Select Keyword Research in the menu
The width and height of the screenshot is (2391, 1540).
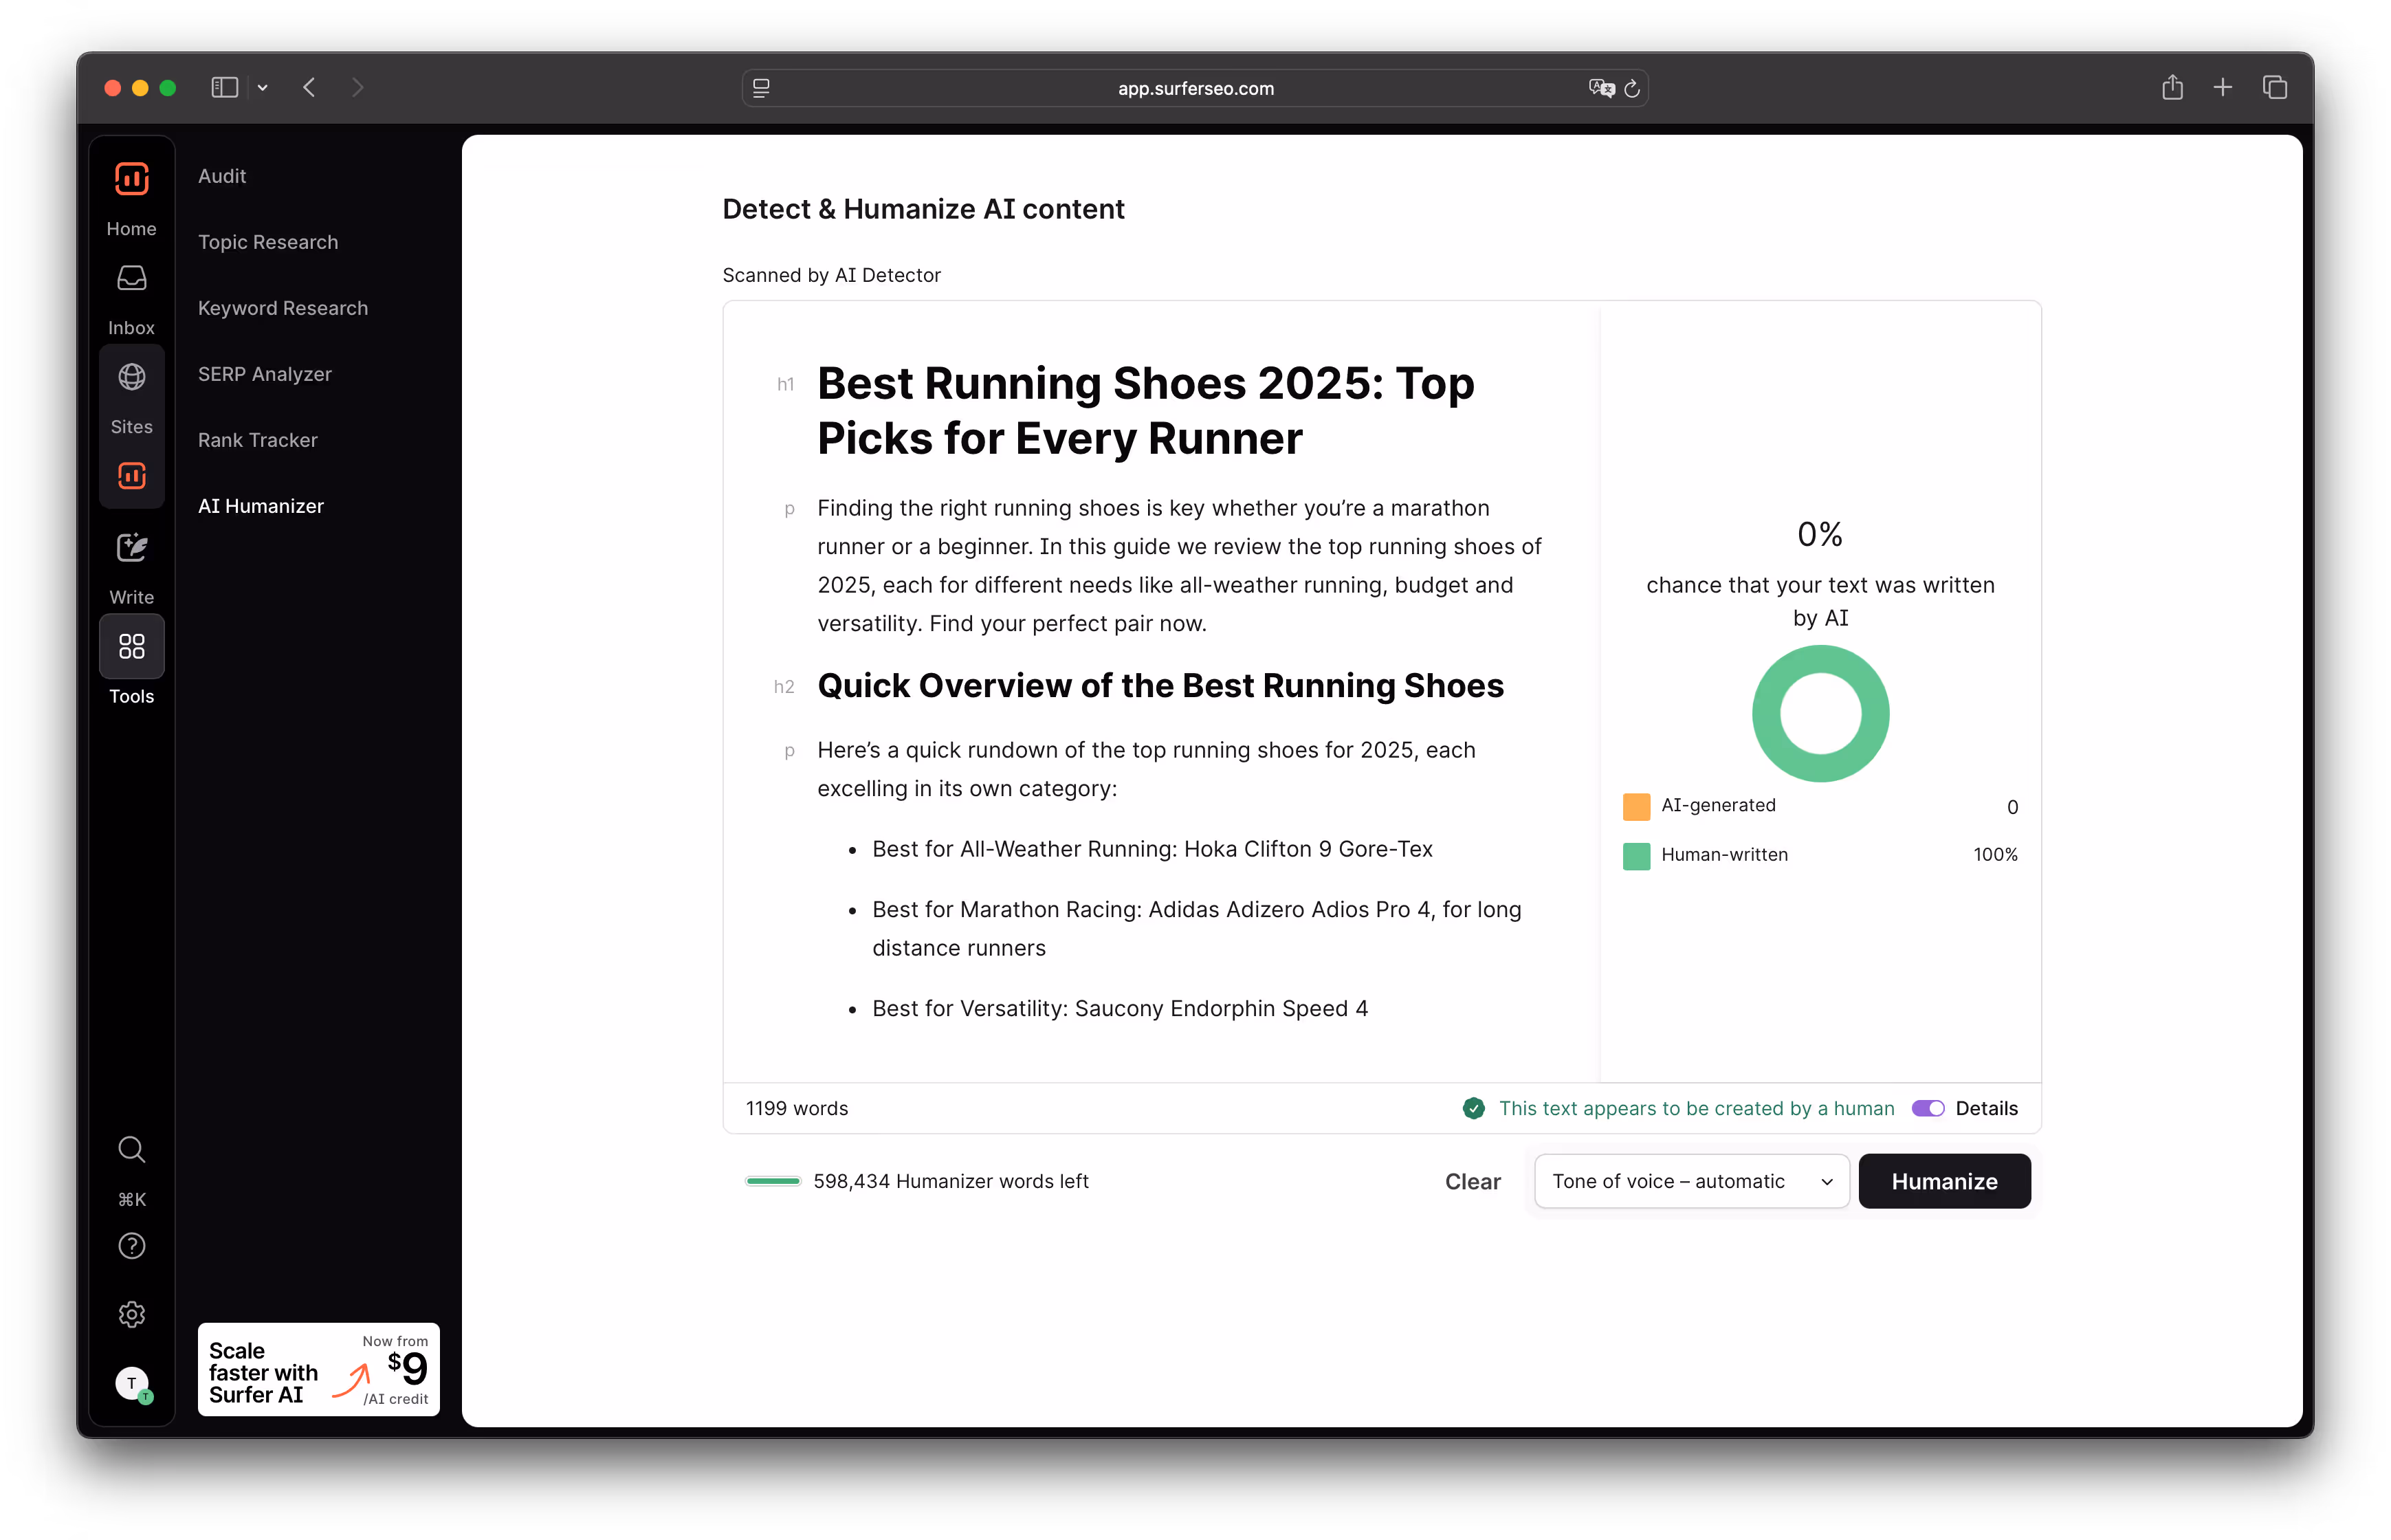tap(282, 308)
